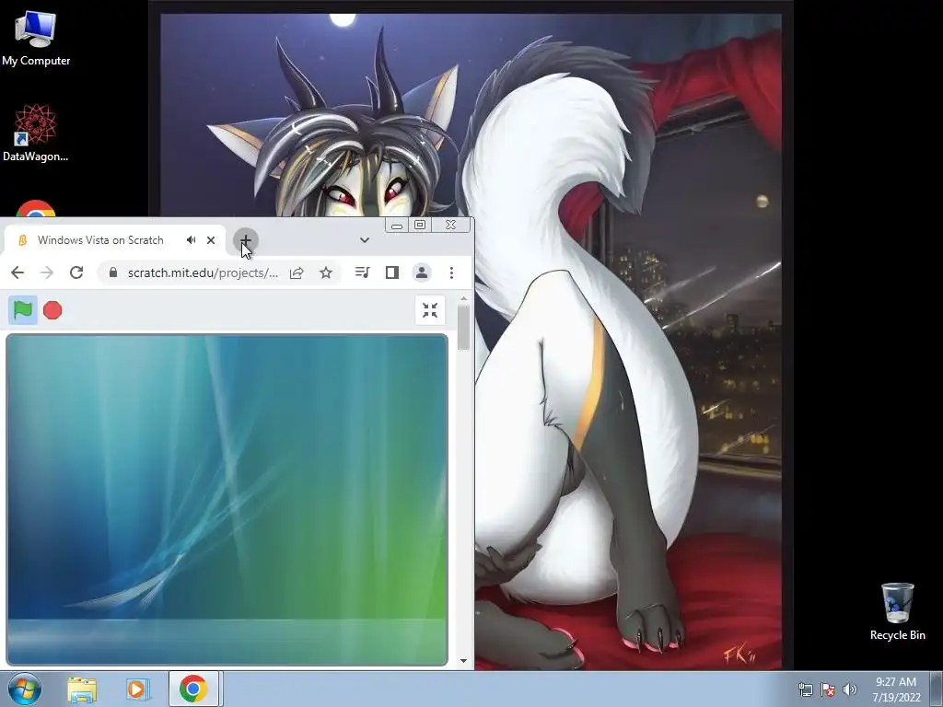Open a new Chrome tab
Viewport: 943px width, 707px height.
pos(245,240)
